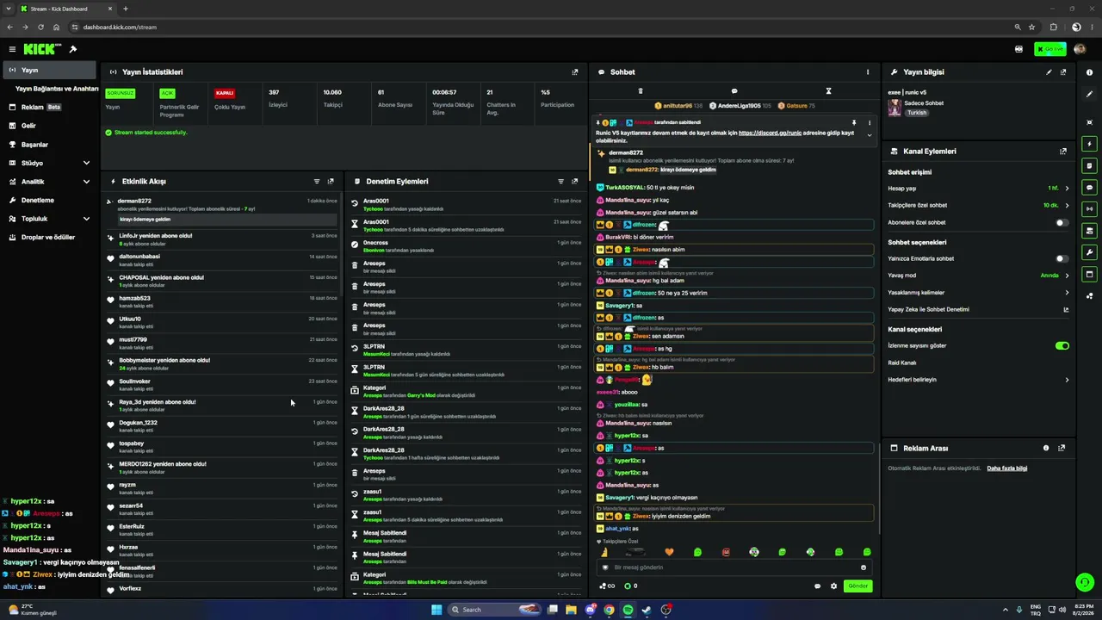
Task: Click the derman8272 entry in Etkinlik Akışı
Action: pos(224,210)
